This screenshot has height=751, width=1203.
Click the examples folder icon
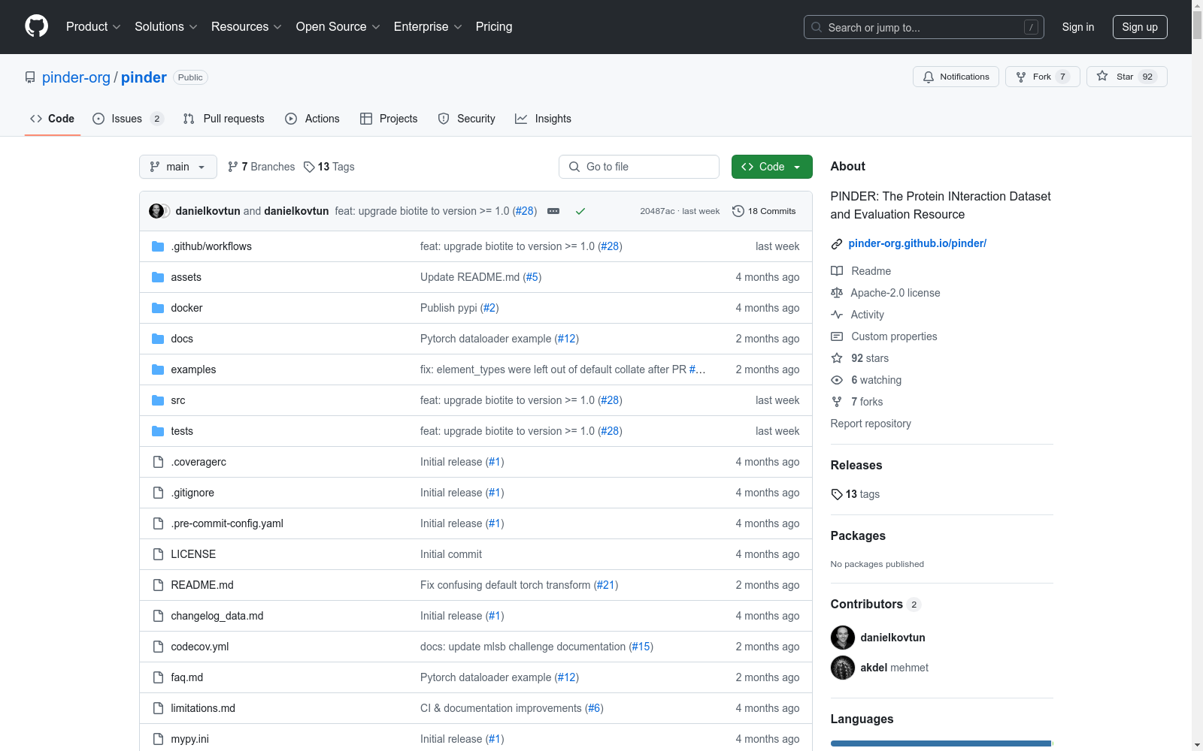[158, 369]
